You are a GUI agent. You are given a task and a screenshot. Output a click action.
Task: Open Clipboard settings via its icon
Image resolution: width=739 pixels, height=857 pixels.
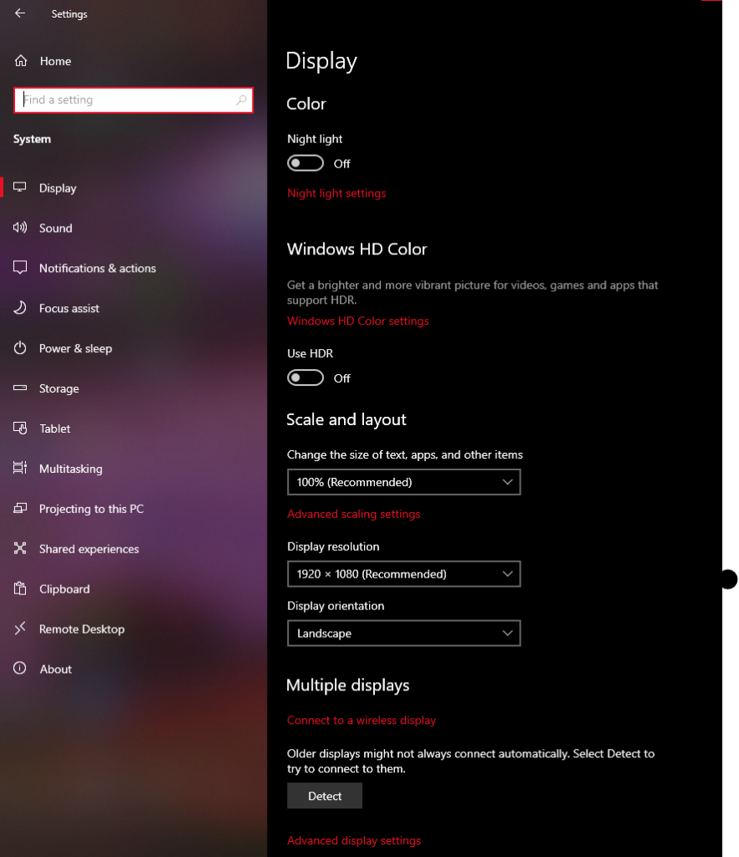(21, 589)
